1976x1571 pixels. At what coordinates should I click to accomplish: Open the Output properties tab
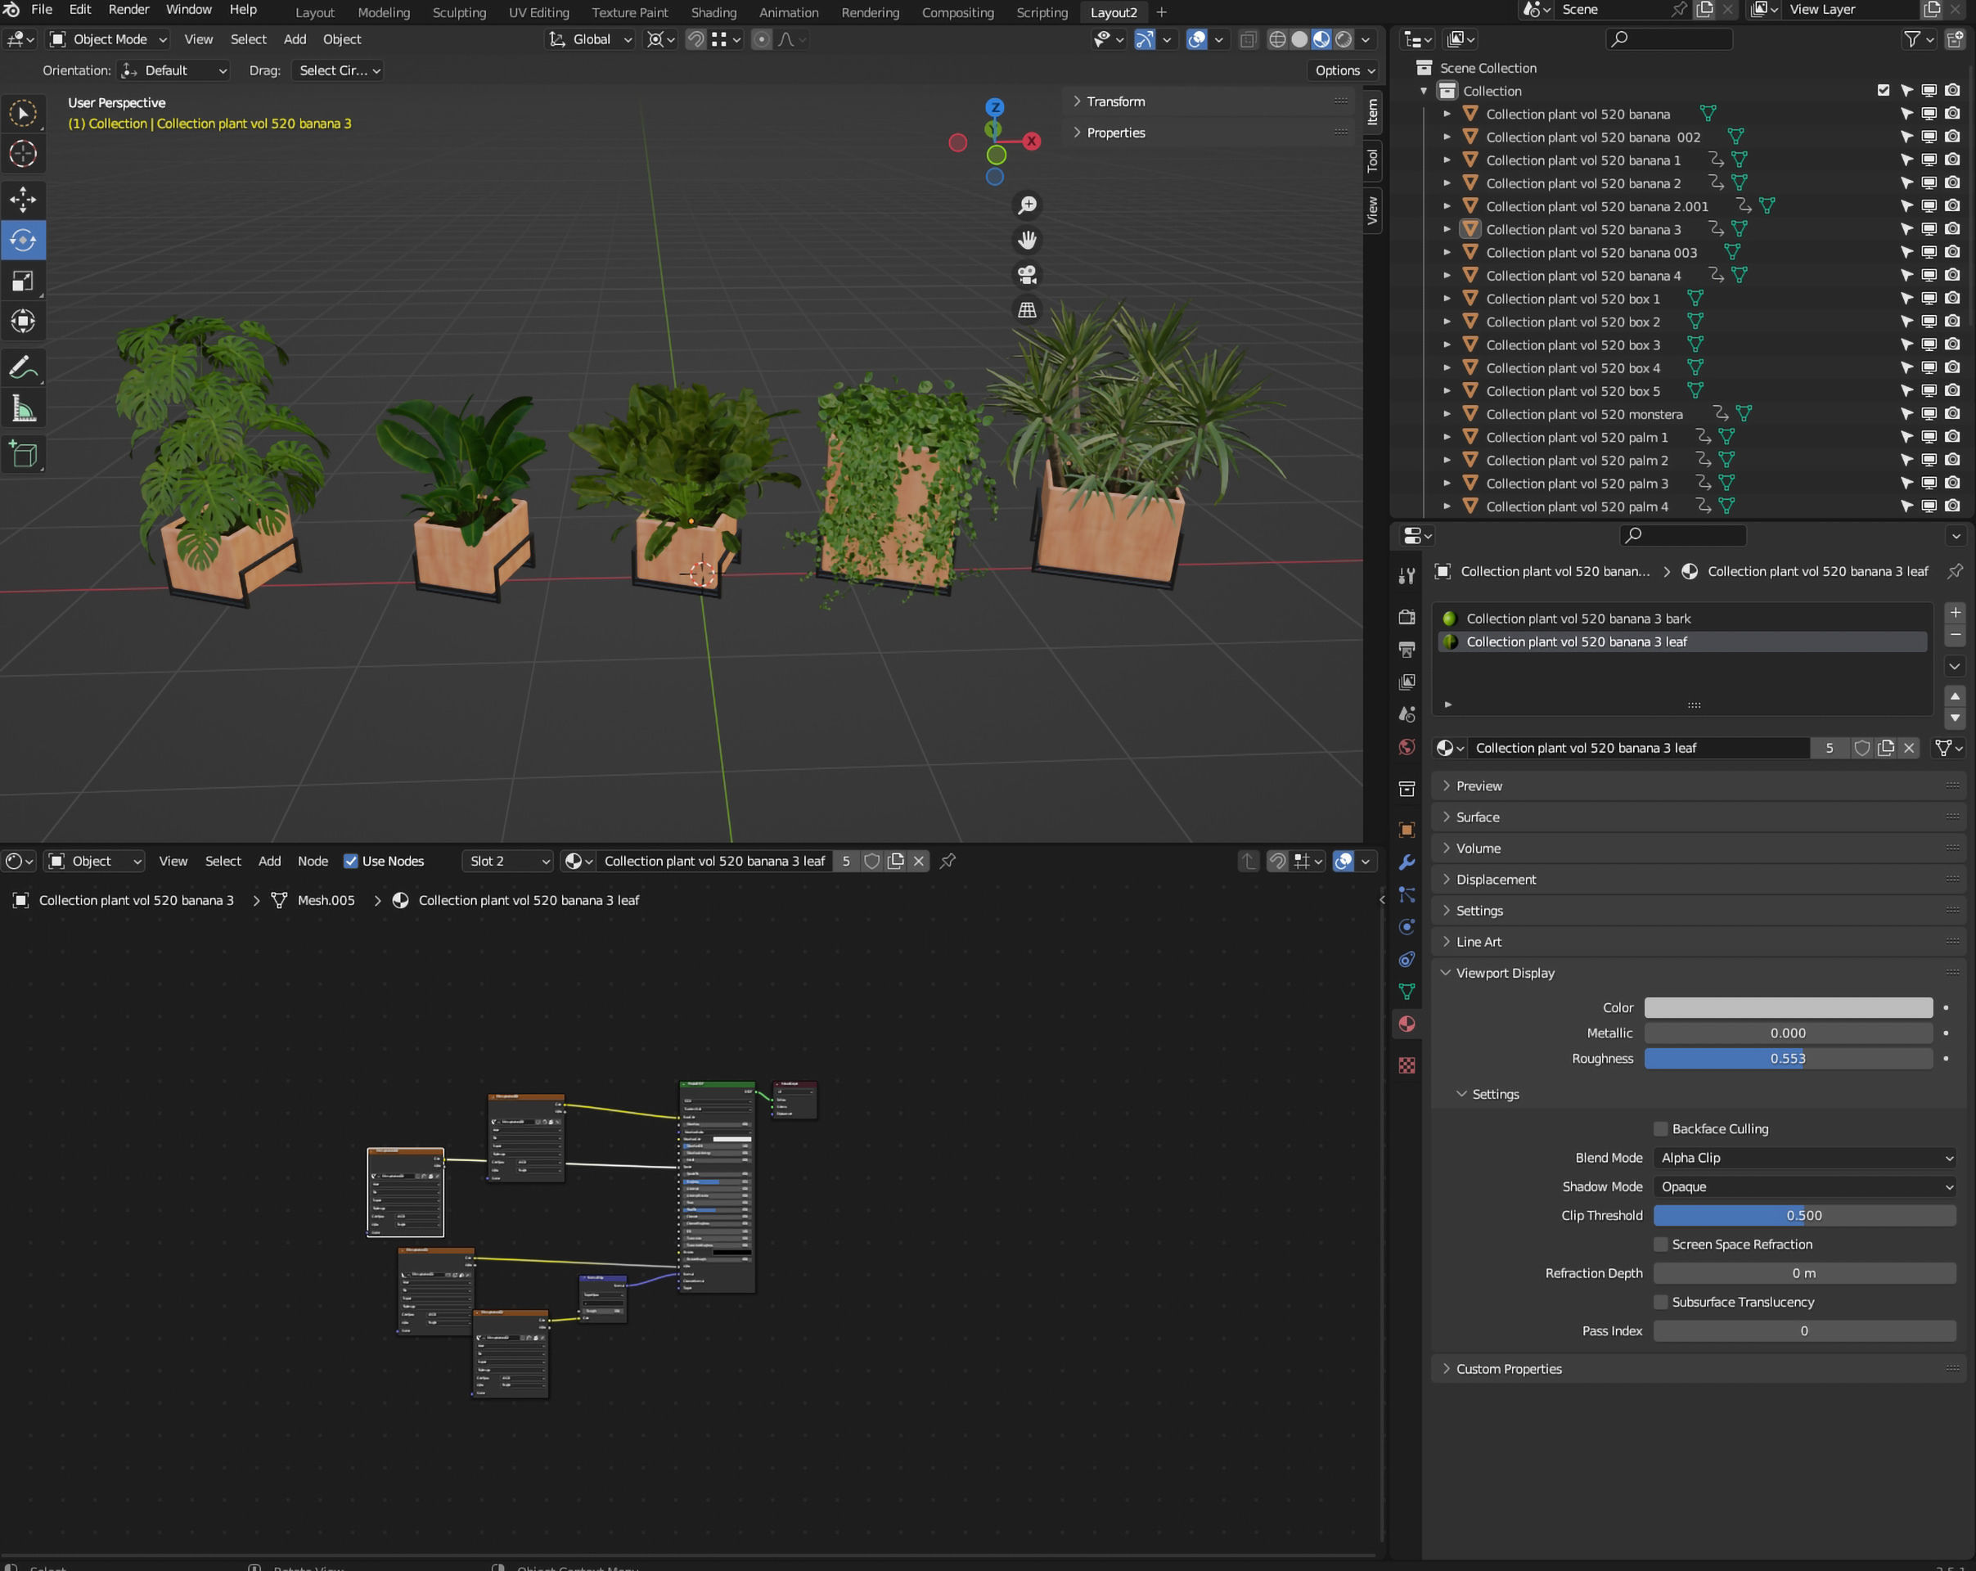[1407, 649]
